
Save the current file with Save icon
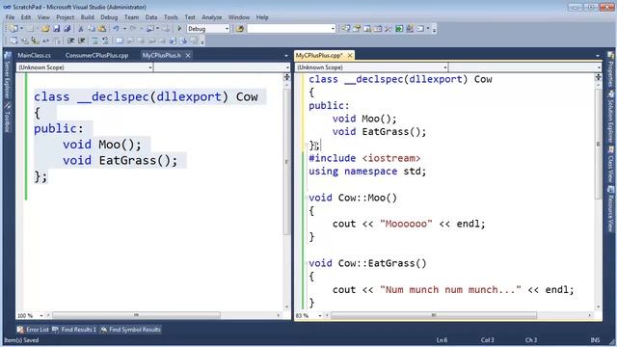pos(56,29)
